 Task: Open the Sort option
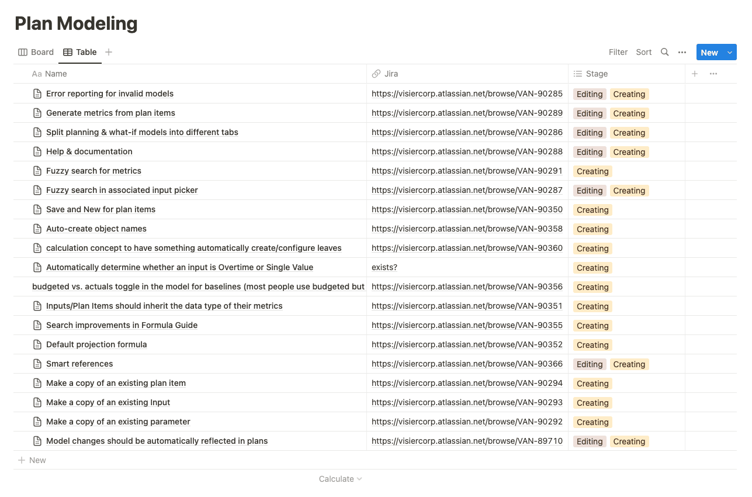point(644,52)
